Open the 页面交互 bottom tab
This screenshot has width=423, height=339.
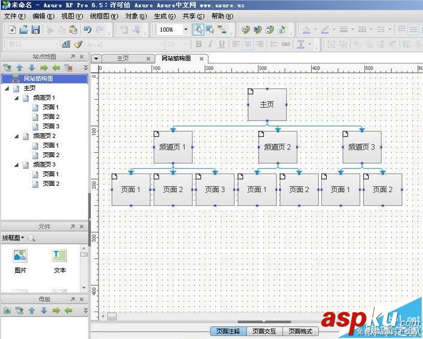coord(264,331)
